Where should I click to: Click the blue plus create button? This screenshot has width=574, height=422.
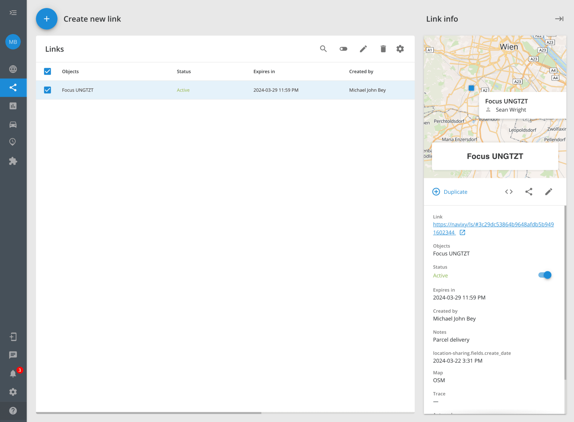click(47, 19)
